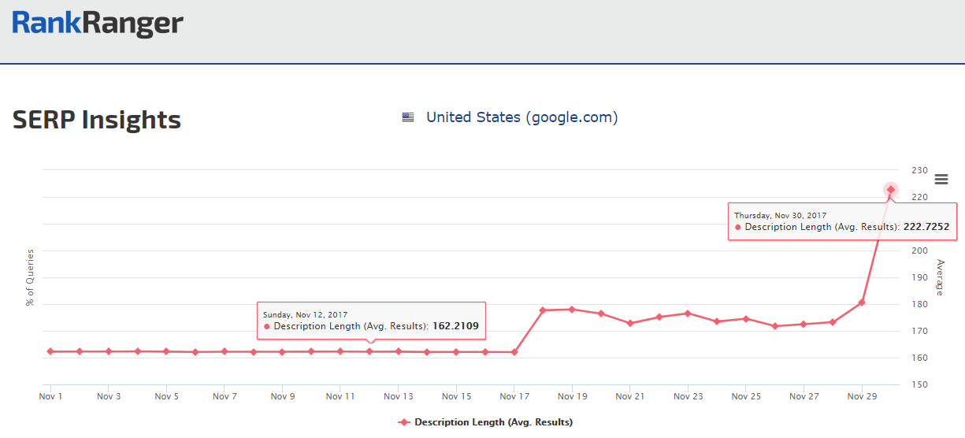Toggle Description Length (Avg. Results) legend series
This screenshot has height=438, width=965.
[493, 422]
